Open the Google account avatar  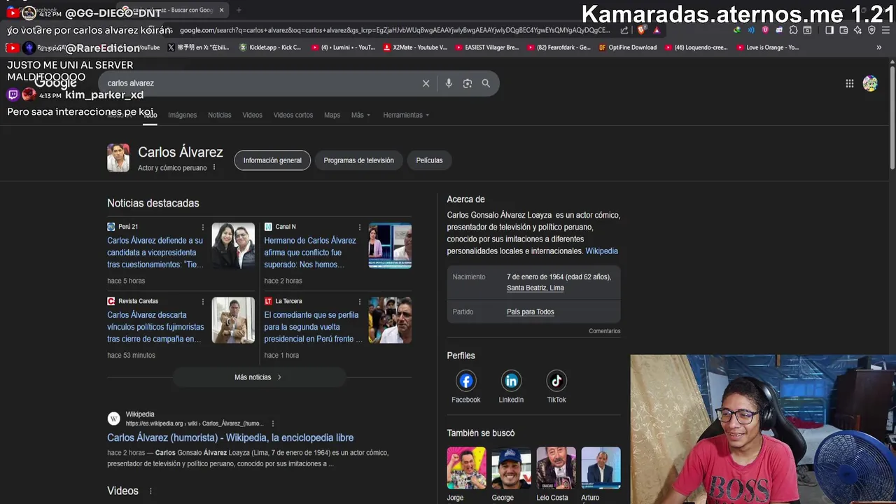[870, 83]
